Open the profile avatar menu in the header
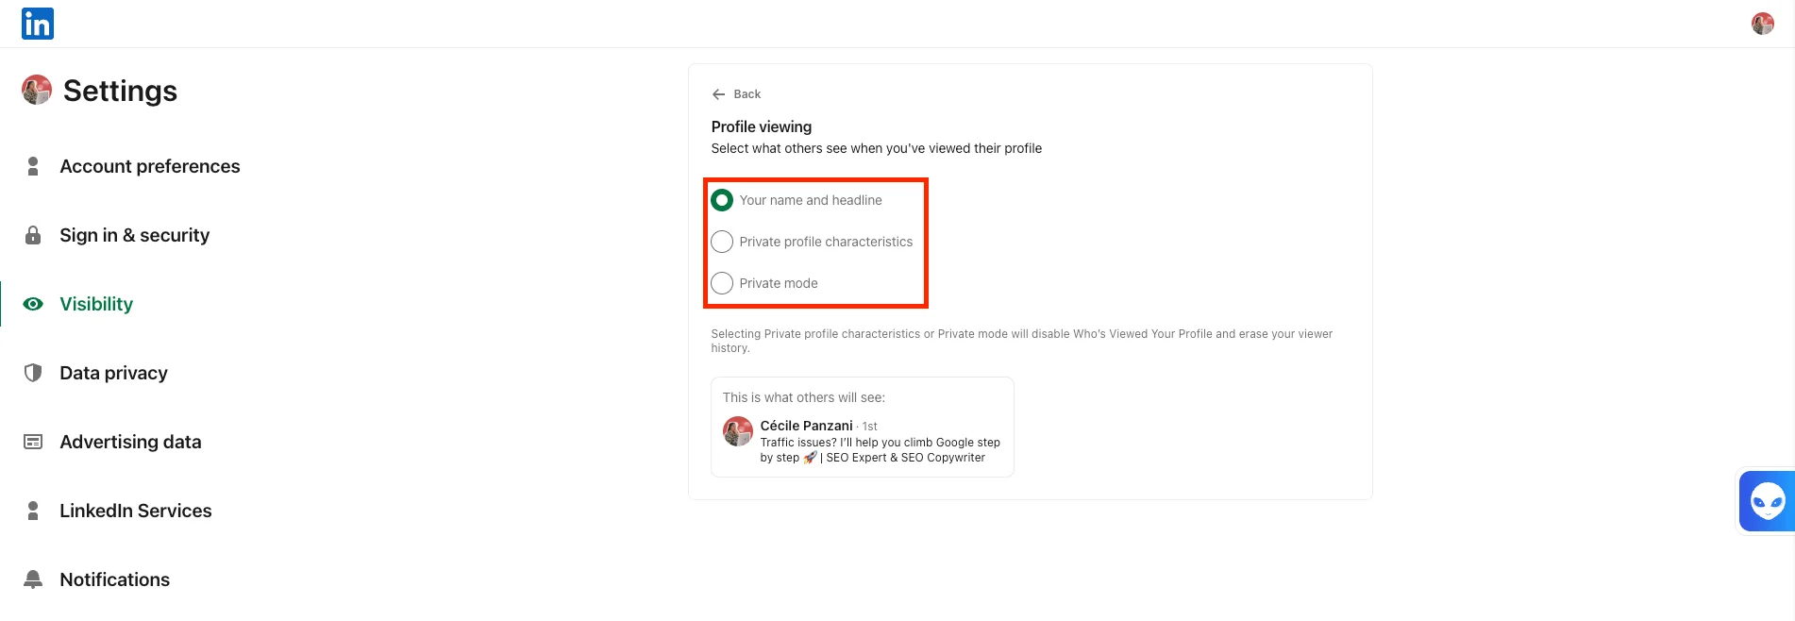This screenshot has height=621, width=1795. click(1762, 24)
